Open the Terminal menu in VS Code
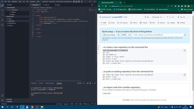The image size is (194, 109). click(x=33, y=2)
